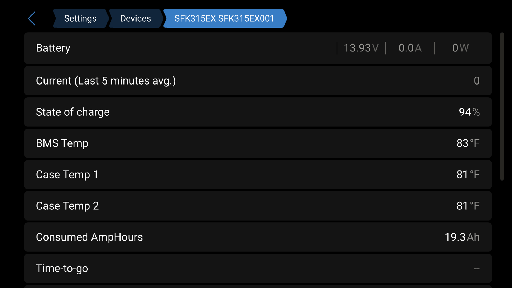Click the battery voltage reading 13.93V

click(x=361, y=48)
